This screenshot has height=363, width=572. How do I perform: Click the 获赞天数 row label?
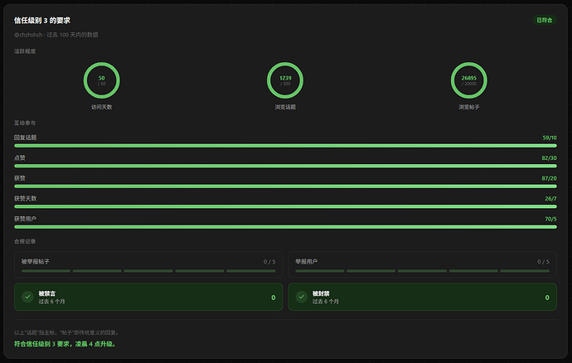[x=25, y=198]
